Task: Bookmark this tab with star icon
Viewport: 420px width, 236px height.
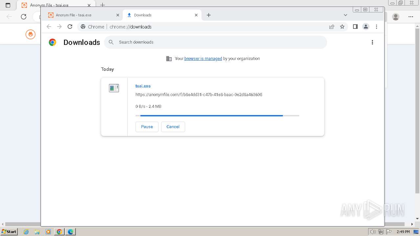Action: coord(342,27)
